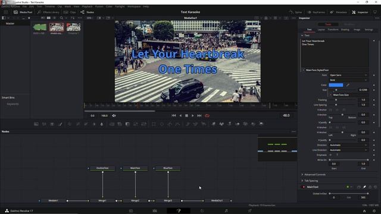
Task: Jump to the first frame
Action: click(173, 116)
